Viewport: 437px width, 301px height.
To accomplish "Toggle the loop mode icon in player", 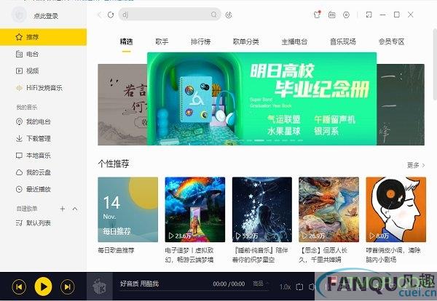I will pos(299,286).
